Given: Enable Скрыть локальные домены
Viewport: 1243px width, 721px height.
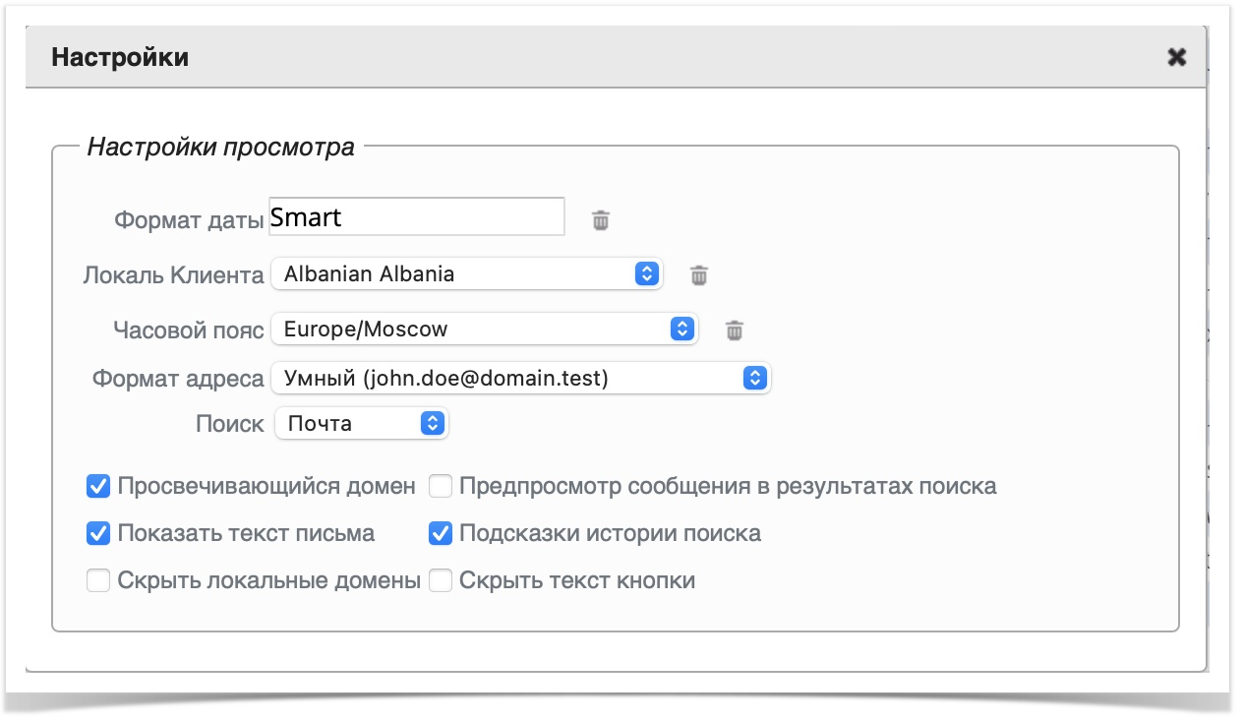Looking at the screenshot, I should (x=97, y=580).
